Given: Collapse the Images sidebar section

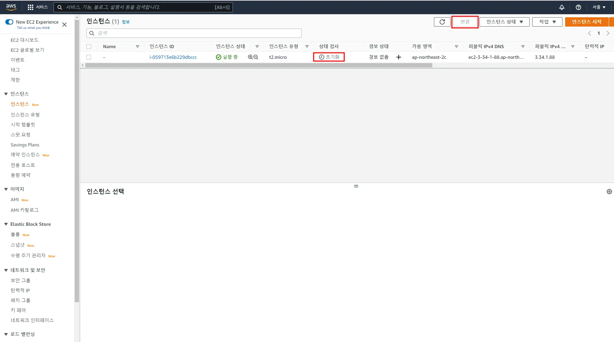Looking at the screenshot, I should point(6,189).
